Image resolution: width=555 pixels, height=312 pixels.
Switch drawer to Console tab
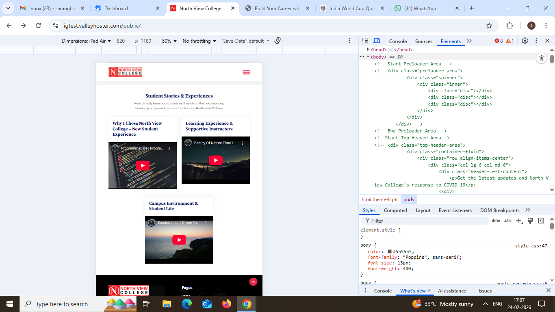(383, 291)
